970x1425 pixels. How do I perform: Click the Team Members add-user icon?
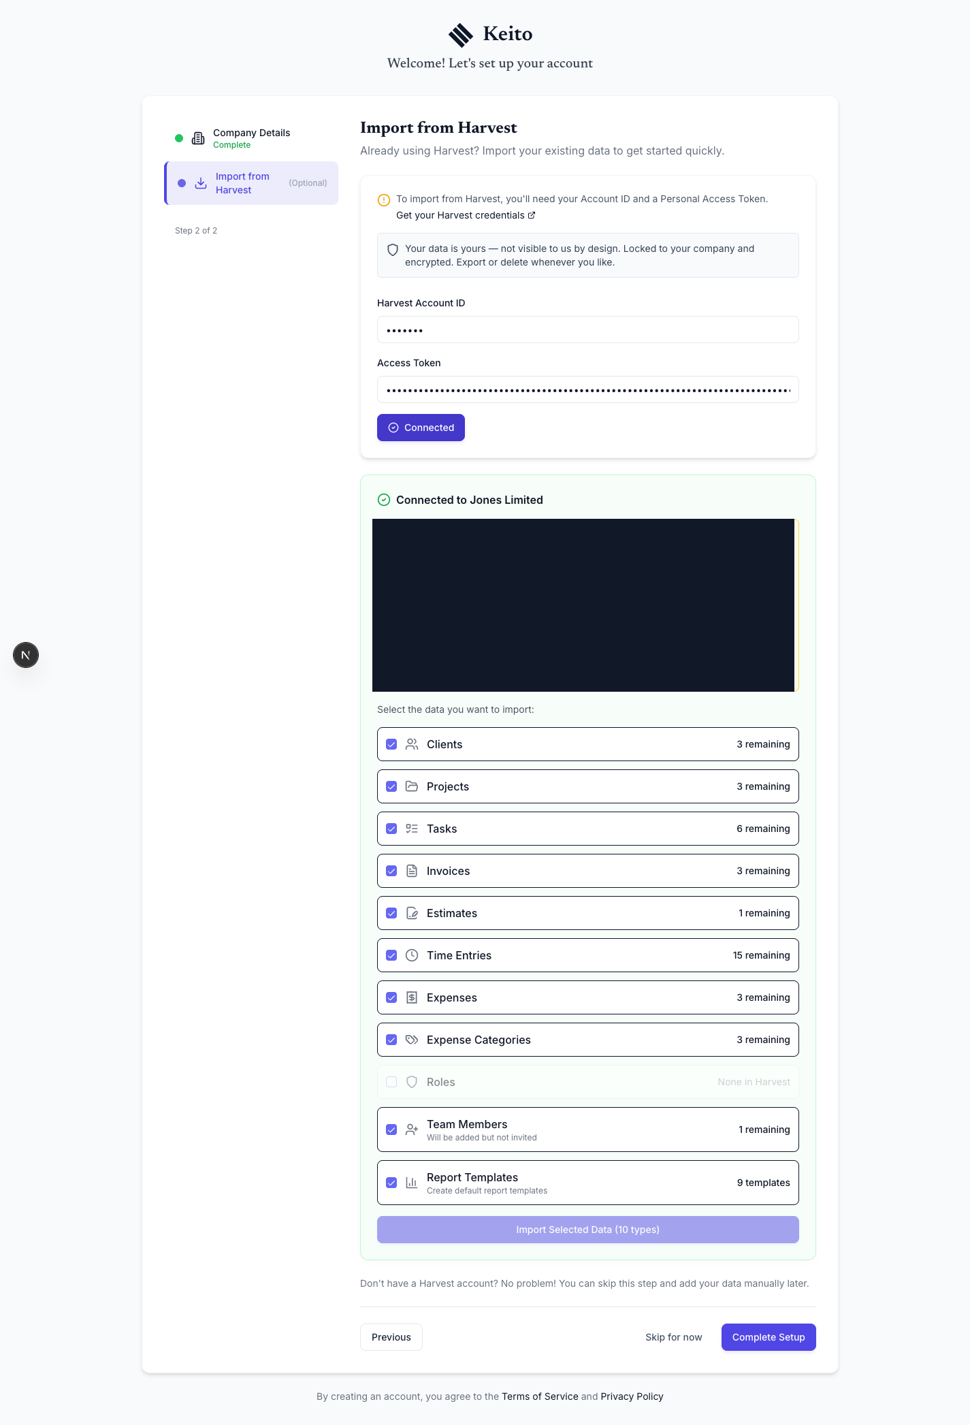click(x=412, y=1130)
